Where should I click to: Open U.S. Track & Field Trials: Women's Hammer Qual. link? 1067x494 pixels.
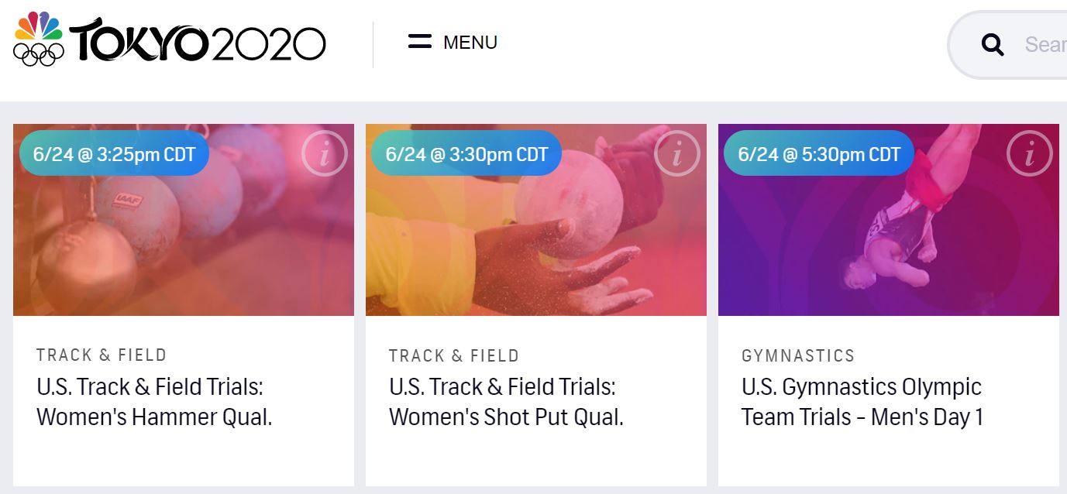pos(154,402)
